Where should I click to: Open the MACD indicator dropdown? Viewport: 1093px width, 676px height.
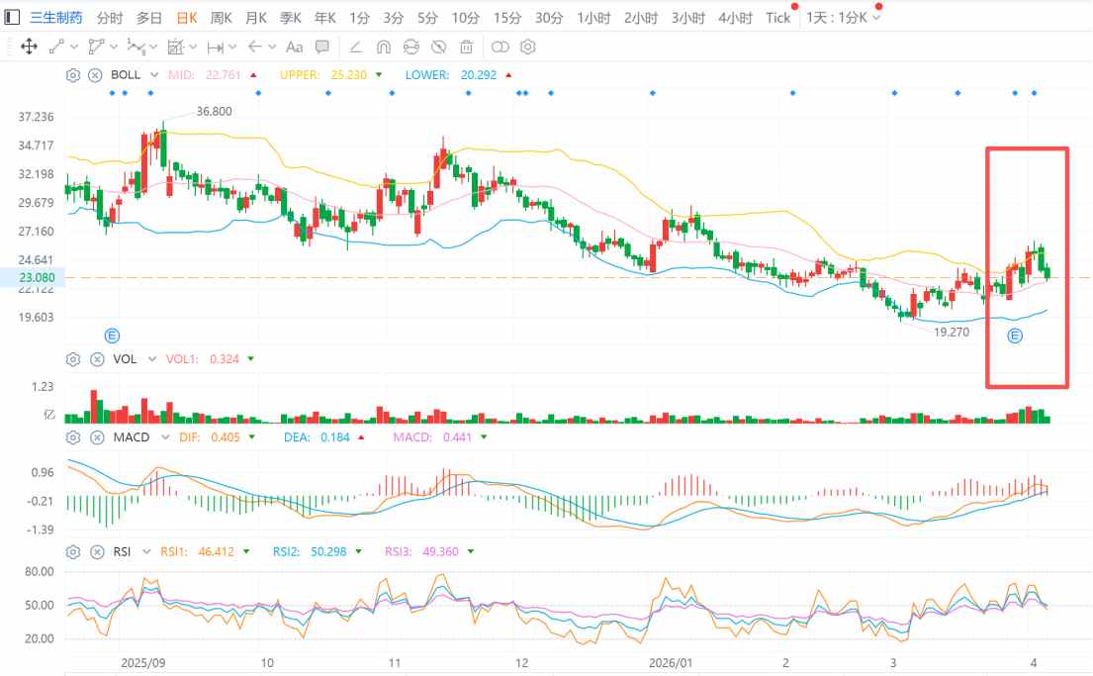click(x=165, y=437)
